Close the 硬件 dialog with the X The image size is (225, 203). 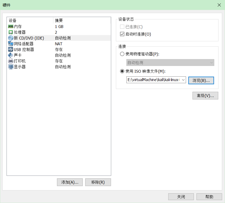[219, 5]
